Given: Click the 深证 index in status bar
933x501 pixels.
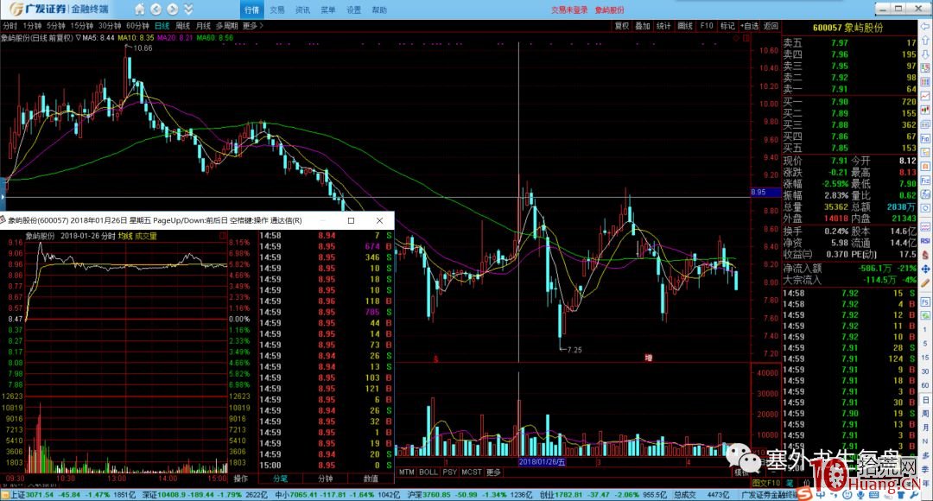Looking at the screenshot, I should [x=205, y=494].
